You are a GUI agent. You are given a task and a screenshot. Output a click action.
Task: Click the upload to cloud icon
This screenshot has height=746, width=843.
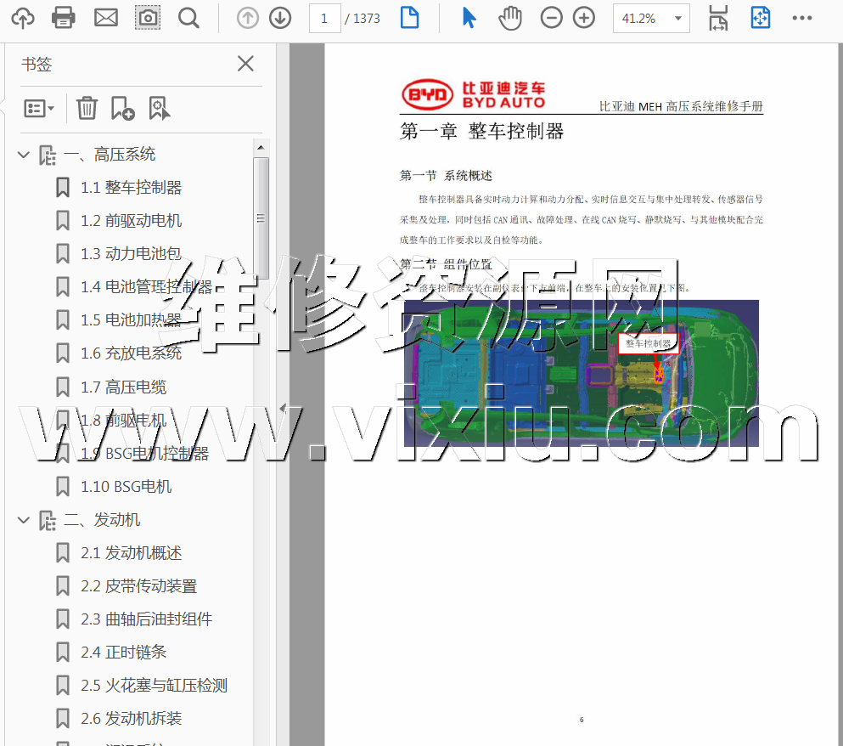(x=23, y=18)
